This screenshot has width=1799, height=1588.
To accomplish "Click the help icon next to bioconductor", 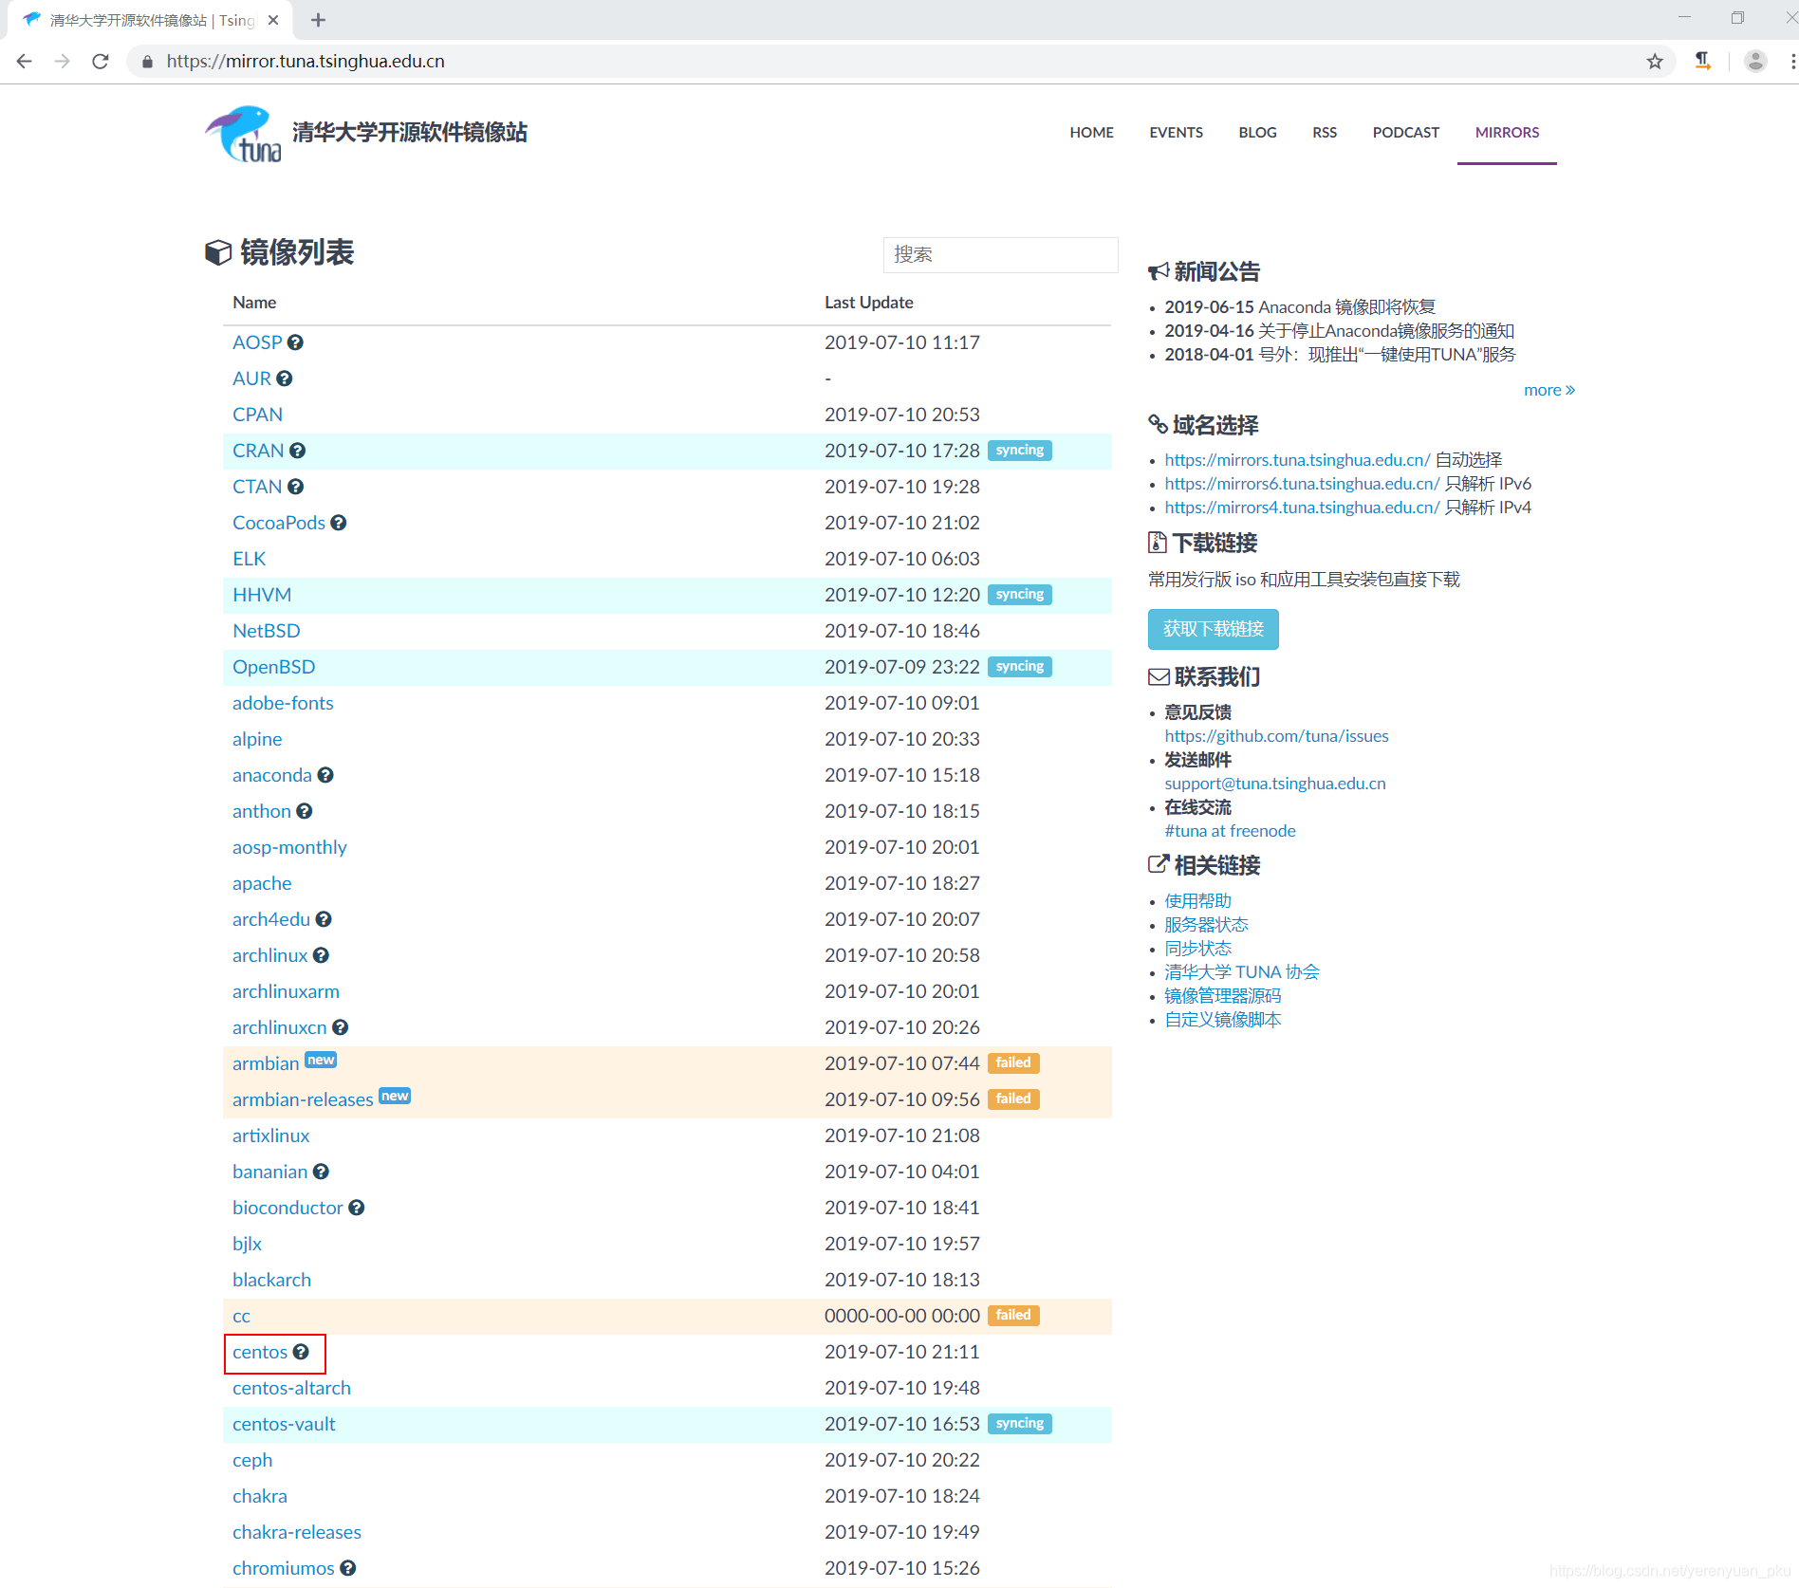I will (x=357, y=1208).
